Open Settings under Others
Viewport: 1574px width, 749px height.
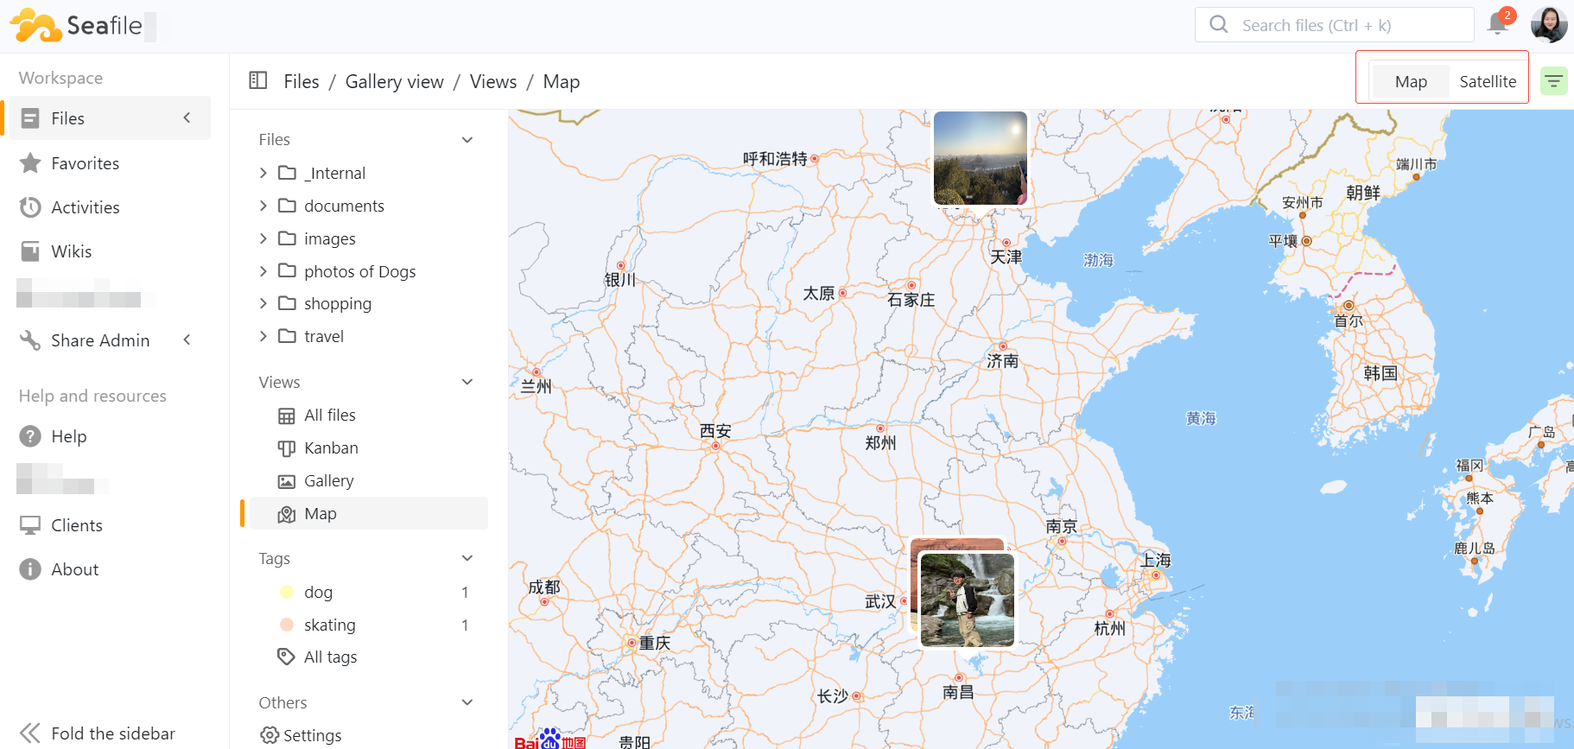(x=311, y=735)
